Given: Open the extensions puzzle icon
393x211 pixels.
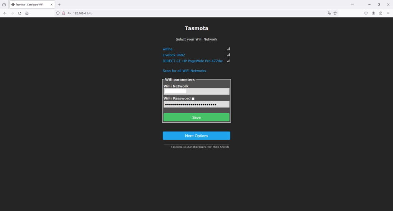Looking at the screenshot, I should (381, 13).
